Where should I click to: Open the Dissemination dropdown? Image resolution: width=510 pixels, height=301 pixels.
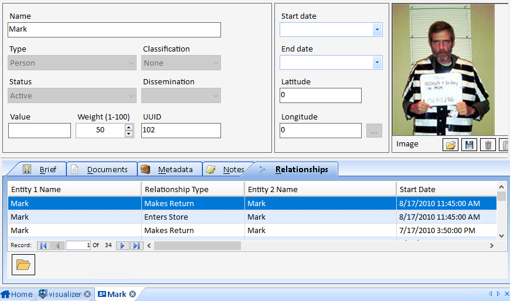[x=215, y=95]
